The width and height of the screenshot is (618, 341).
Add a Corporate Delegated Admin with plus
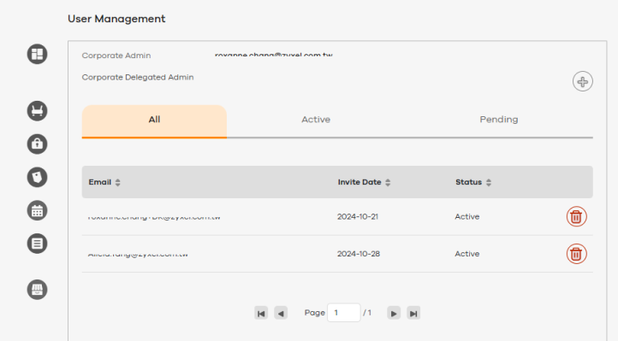coord(583,81)
